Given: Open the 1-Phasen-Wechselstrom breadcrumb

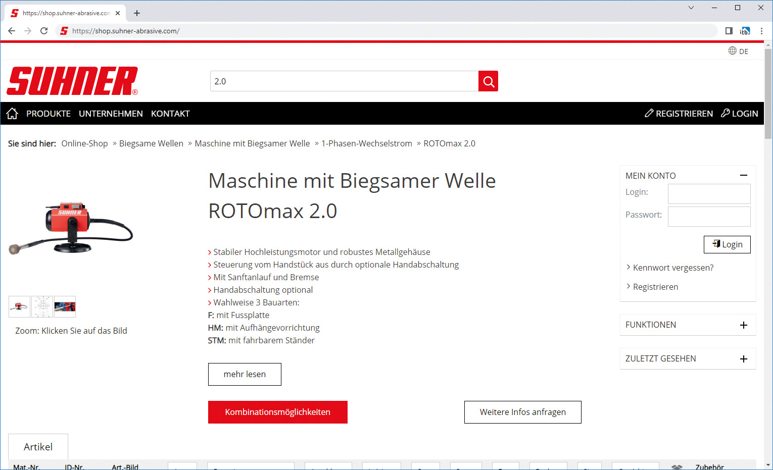Looking at the screenshot, I should (x=367, y=143).
